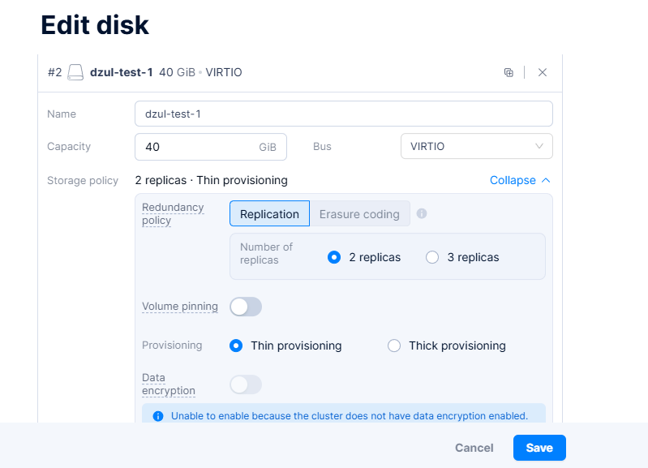The image size is (648, 468).
Task: Toggle the Data encryption switch
Action: click(x=246, y=384)
